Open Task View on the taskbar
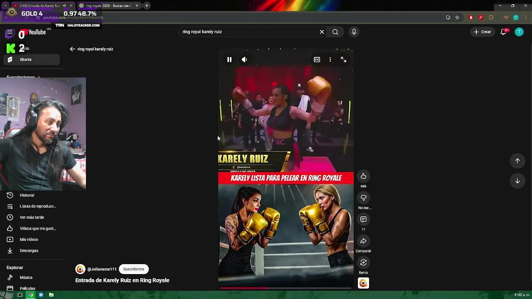The image size is (532, 299). (20, 295)
